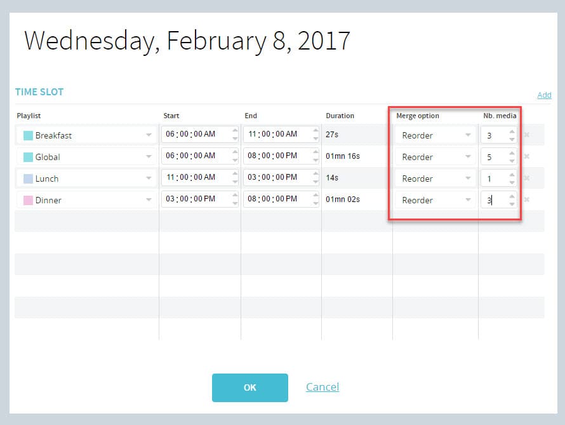Open the Breakfast playlist dropdown
The image size is (565, 425).
149,135
